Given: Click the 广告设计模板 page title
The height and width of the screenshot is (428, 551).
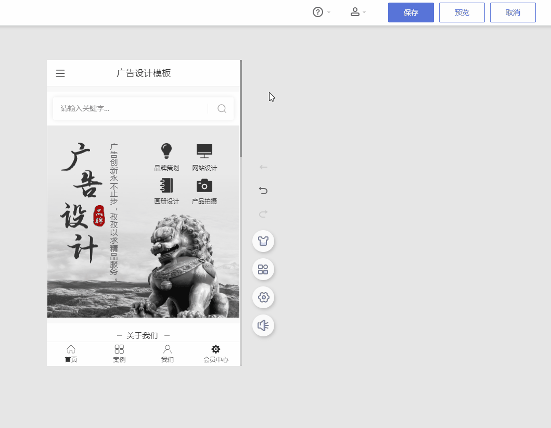Looking at the screenshot, I should coord(144,73).
